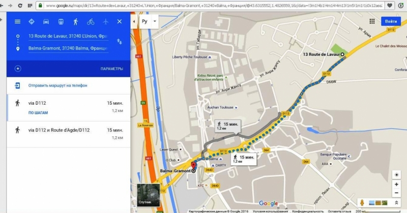Open browser apps grid icon
407x213 pixels.
[x=30, y=6]
